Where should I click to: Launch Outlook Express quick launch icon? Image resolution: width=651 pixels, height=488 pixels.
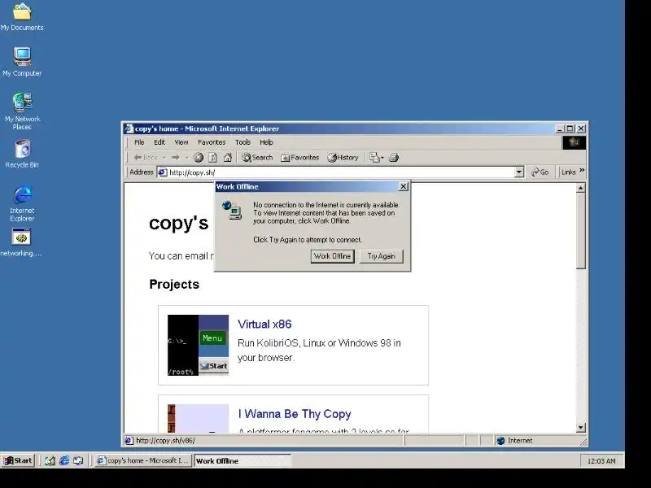[x=78, y=460]
